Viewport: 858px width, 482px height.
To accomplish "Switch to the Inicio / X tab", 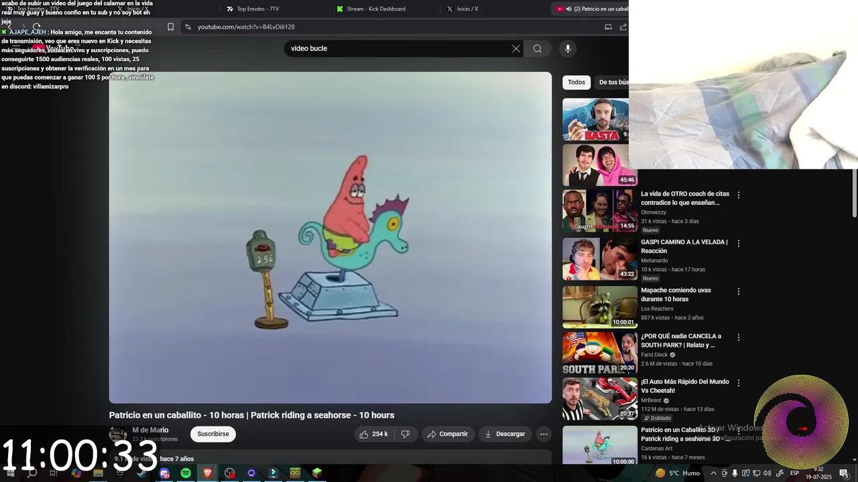I will pos(463,9).
